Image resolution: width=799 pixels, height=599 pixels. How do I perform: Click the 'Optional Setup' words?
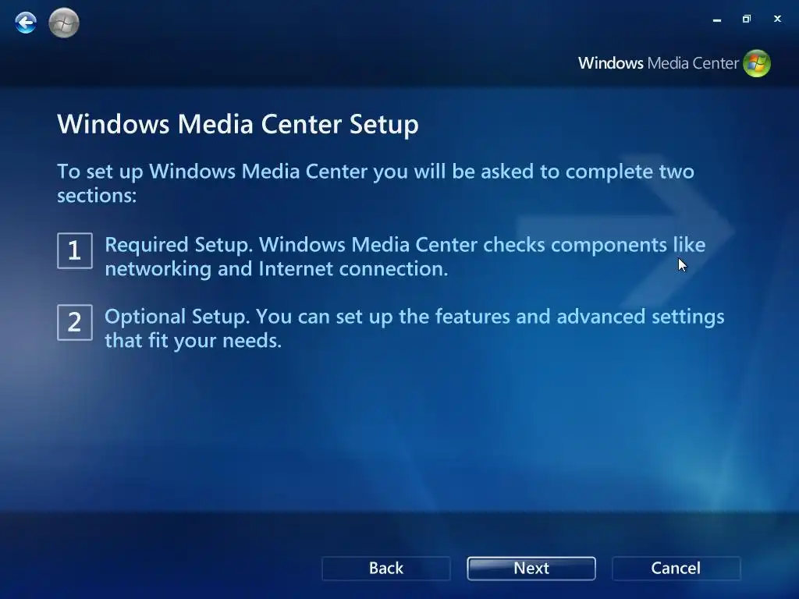[177, 317]
